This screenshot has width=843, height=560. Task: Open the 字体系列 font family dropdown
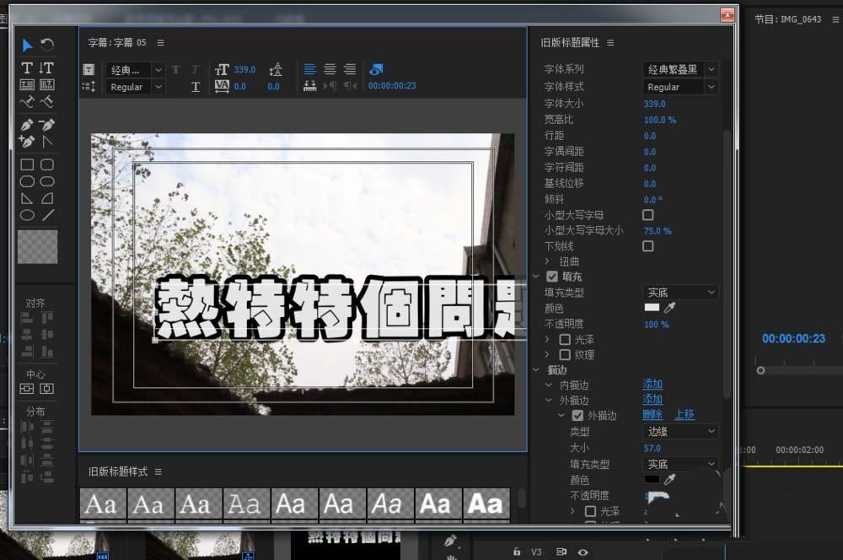(x=679, y=68)
